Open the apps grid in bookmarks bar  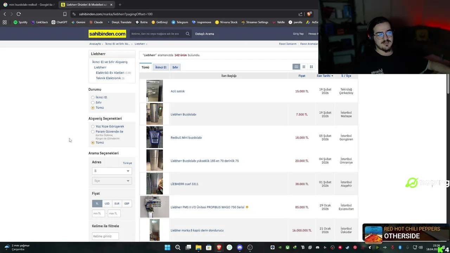click(x=5, y=22)
